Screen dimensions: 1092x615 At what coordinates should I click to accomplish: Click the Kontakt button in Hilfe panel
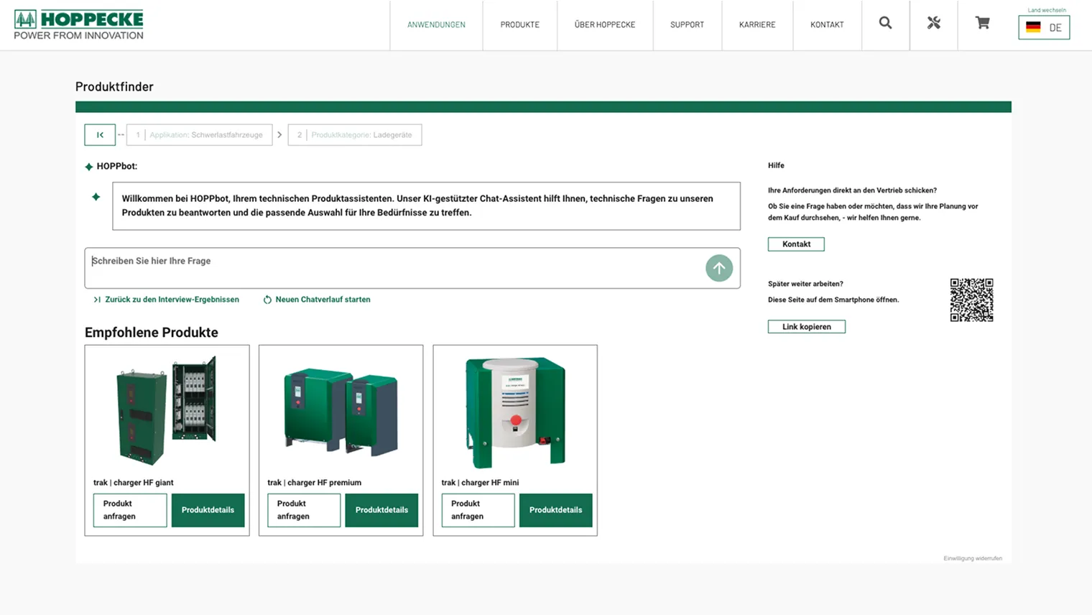click(x=795, y=244)
